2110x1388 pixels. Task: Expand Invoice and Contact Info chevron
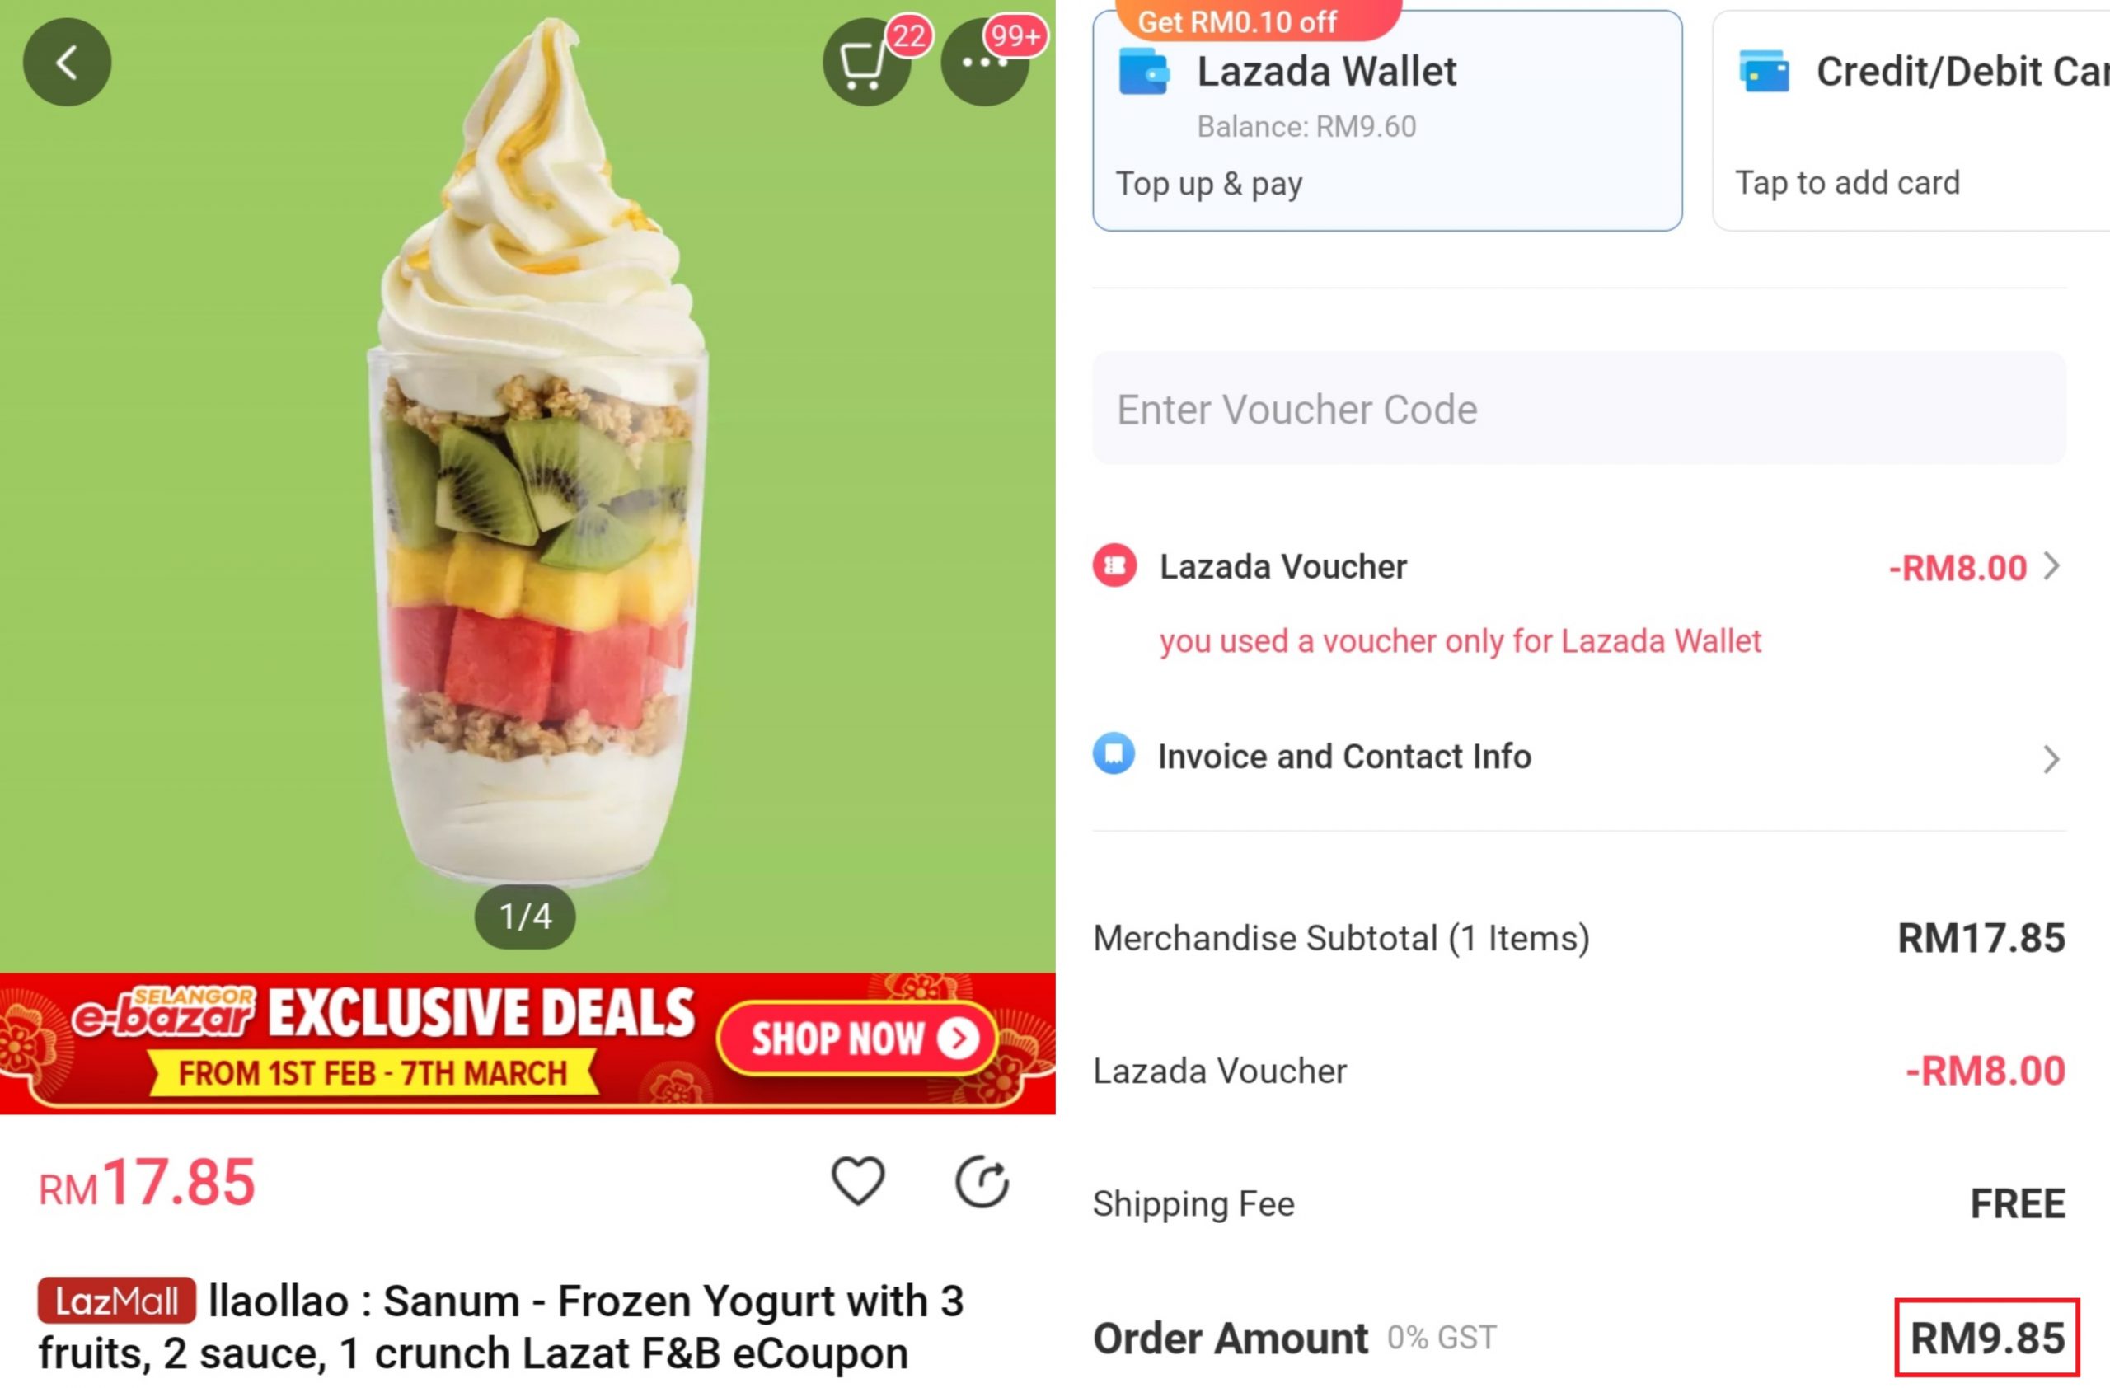click(x=2051, y=759)
